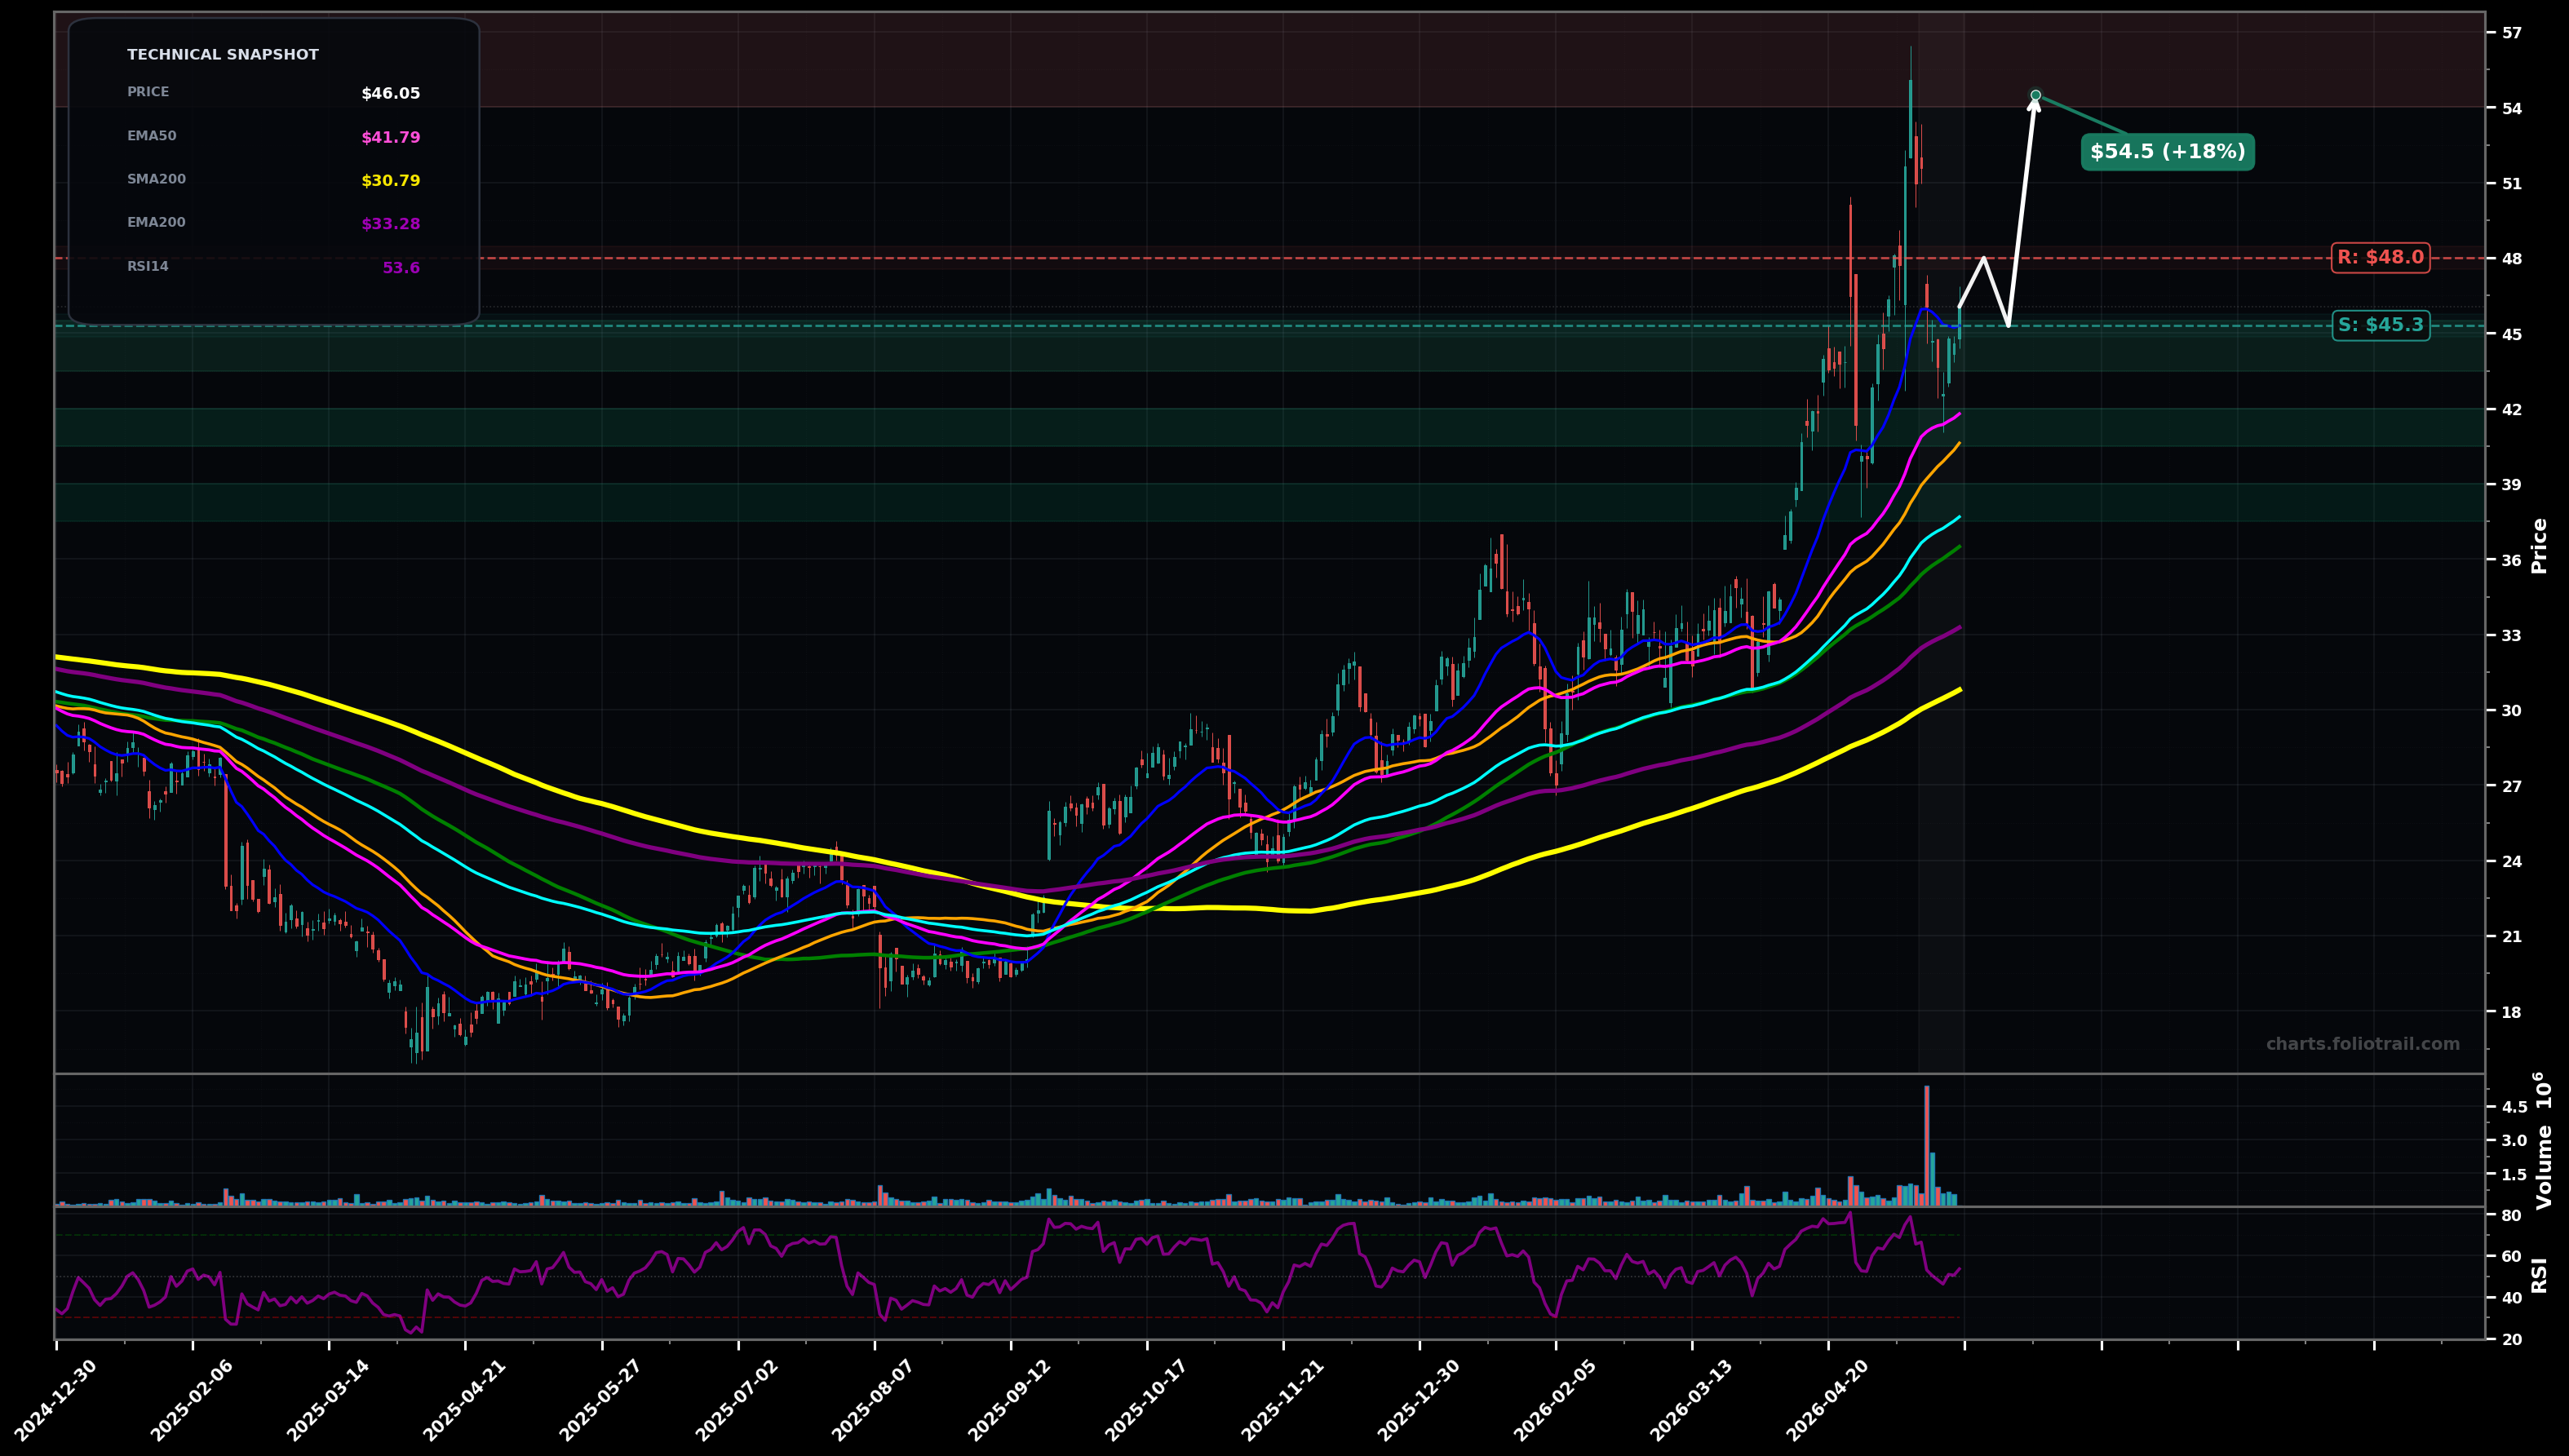Click the RSI14 value 53.6
Image resolution: width=2569 pixels, height=1456 pixels.
coord(401,268)
